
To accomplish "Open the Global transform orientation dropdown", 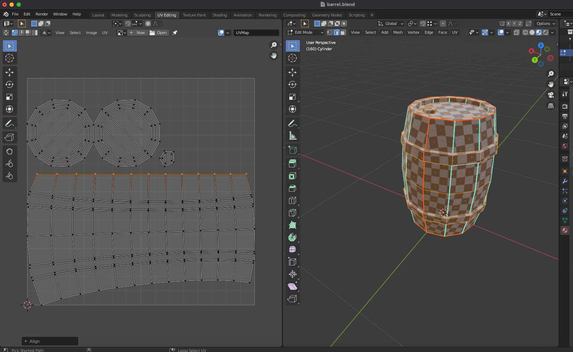I will [x=391, y=24].
